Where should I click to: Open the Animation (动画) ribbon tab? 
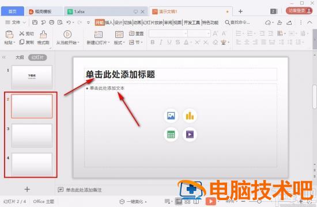(137, 22)
